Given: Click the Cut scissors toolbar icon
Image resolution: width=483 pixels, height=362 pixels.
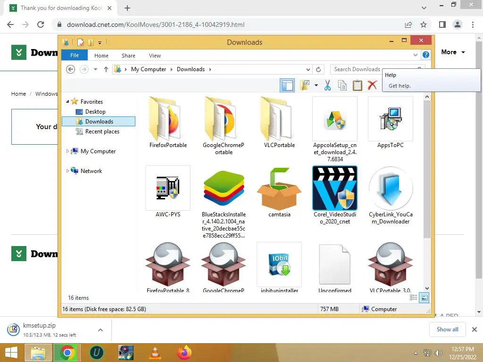Looking at the screenshot, I should 327,85.
